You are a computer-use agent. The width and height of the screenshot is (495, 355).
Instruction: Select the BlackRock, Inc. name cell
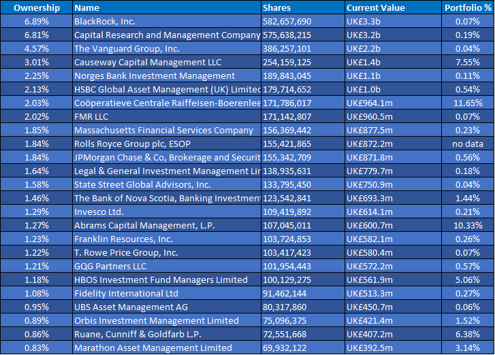[167, 22]
